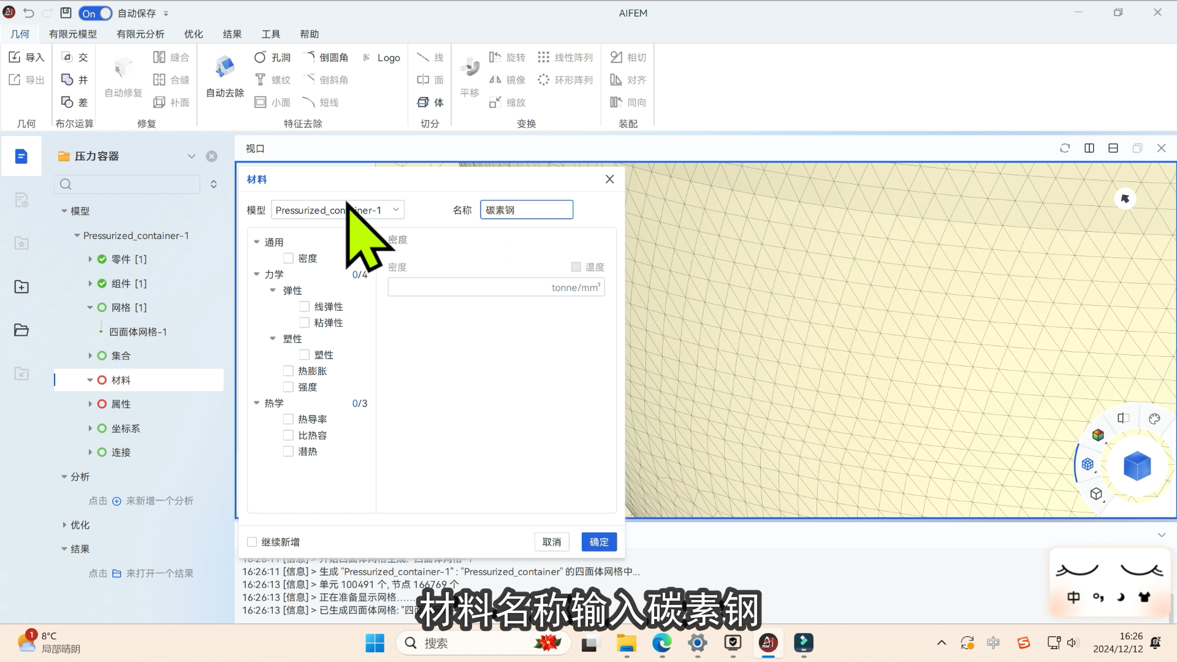The width and height of the screenshot is (1177, 662).
Task: Toggle the 热导率 (thermal conductivity) checkbox
Action: click(289, 419)
